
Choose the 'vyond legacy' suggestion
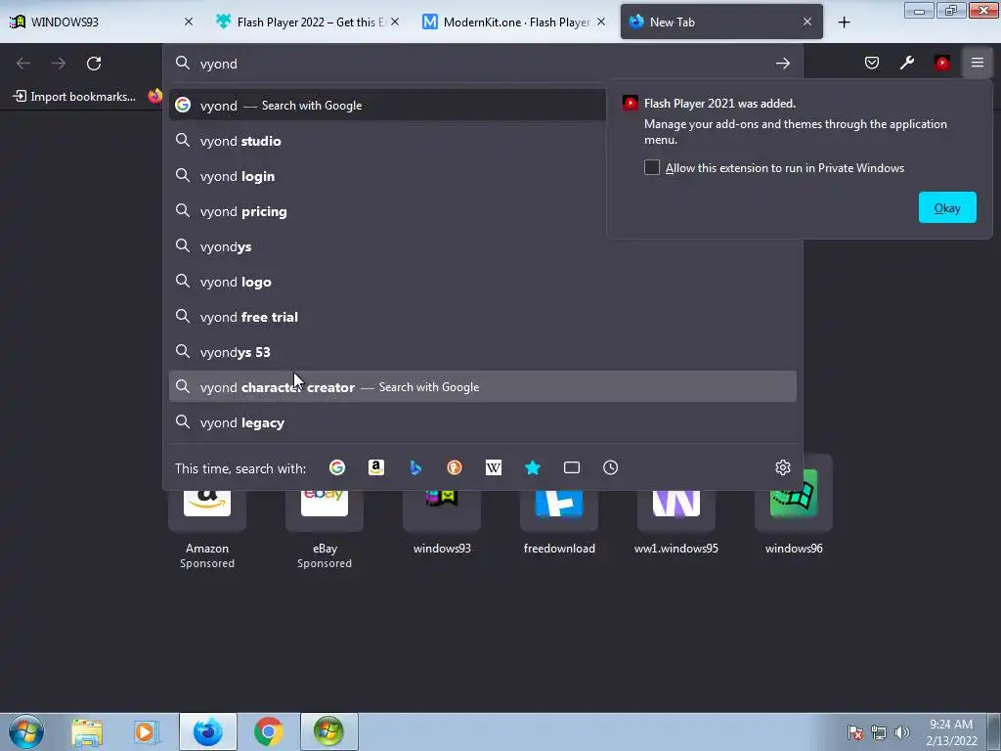coord(483,422)
